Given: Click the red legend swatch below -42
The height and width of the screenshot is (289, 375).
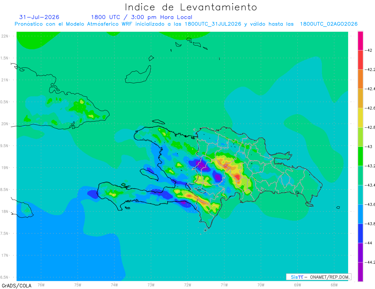Looking at the screenshot, I should (x=360, y=60).
